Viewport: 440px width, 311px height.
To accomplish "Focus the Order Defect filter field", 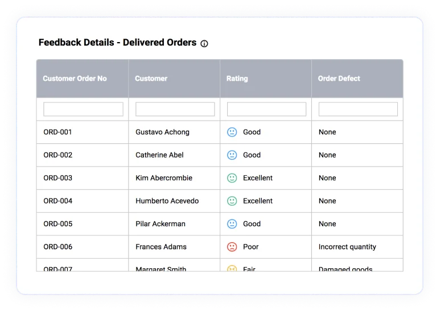I will point(358,109).
